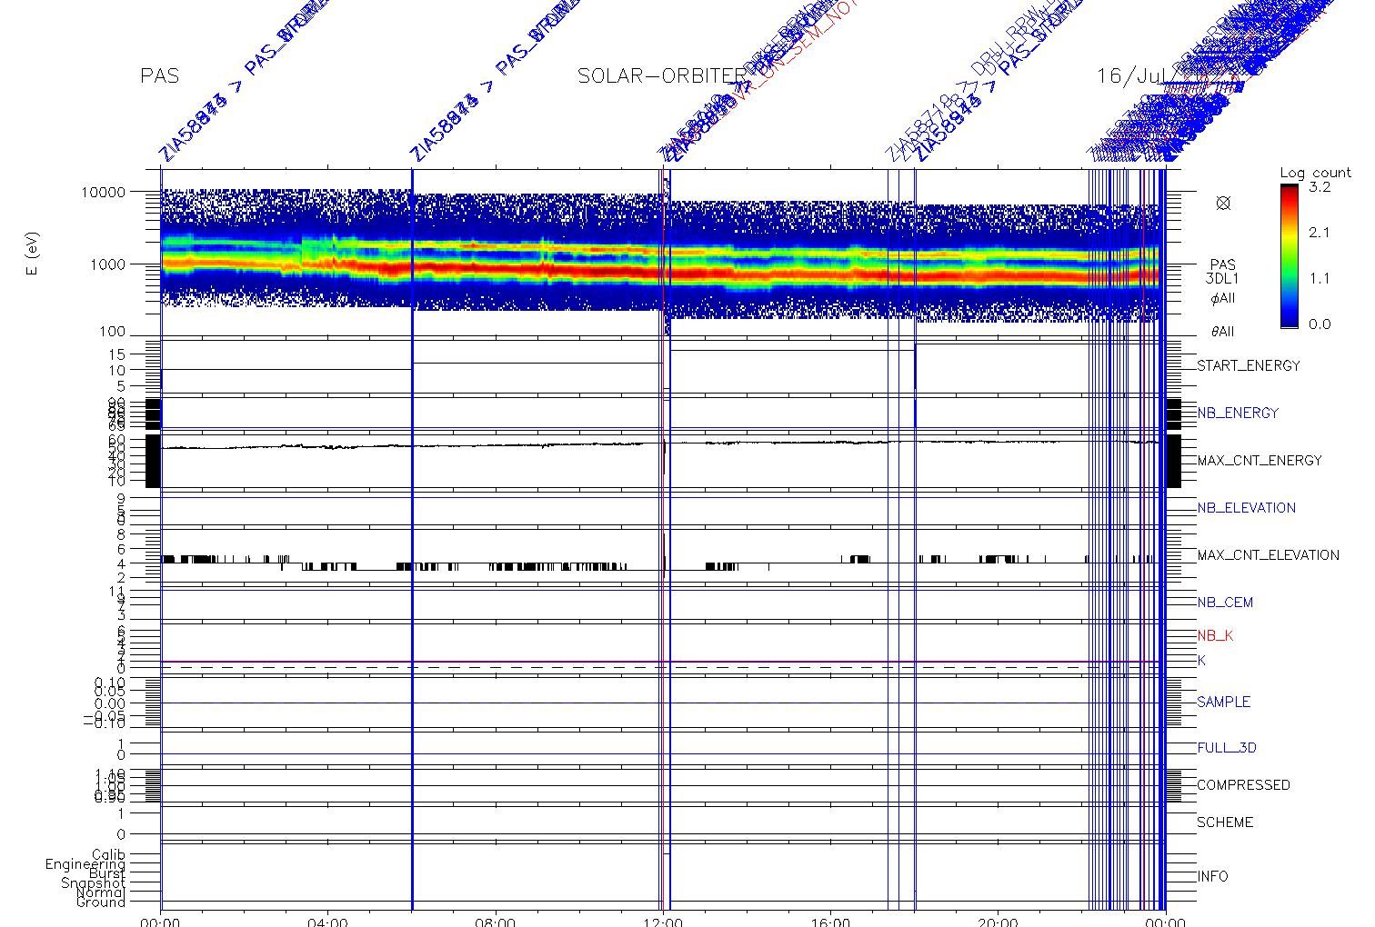Click the Log count color bar

coord(1289,255)
